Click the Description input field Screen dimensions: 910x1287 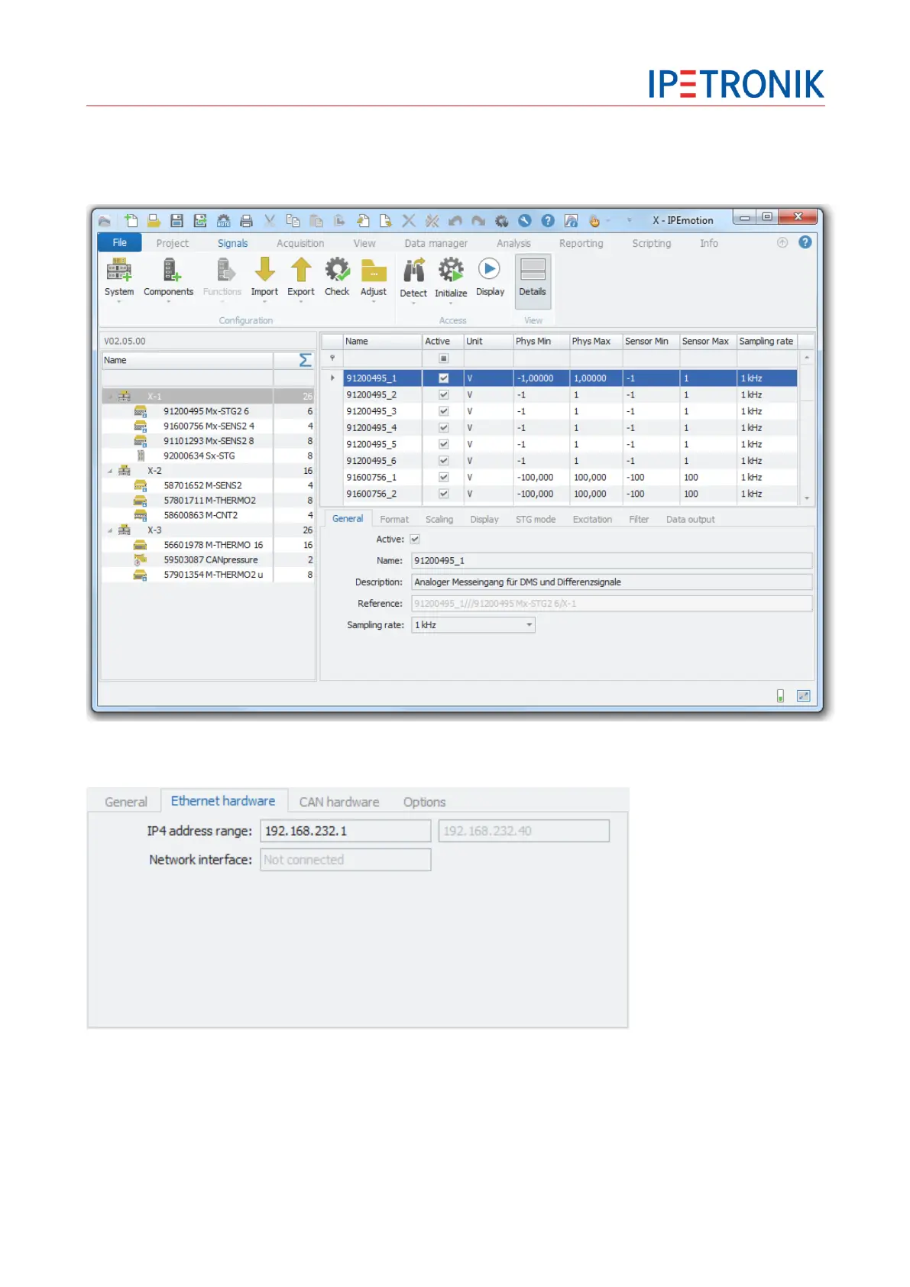[x=611, y=582]
